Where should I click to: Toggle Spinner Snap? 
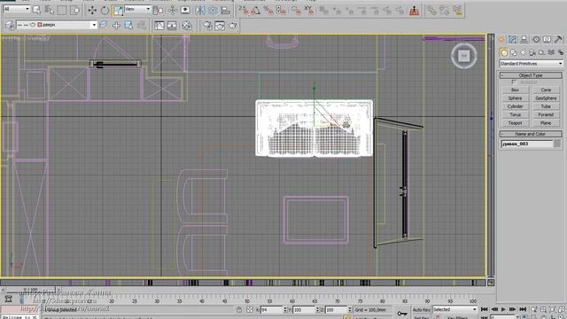point(281,11)
